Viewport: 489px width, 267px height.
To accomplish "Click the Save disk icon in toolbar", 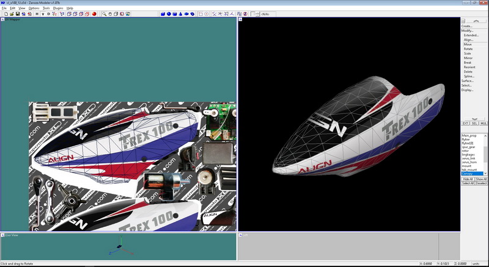I will 17,13.
